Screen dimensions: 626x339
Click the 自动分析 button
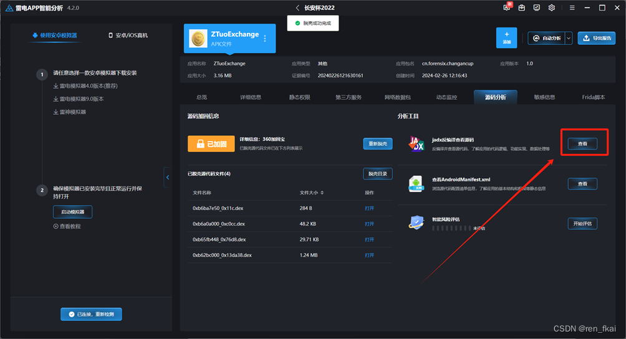coord(547,38)
